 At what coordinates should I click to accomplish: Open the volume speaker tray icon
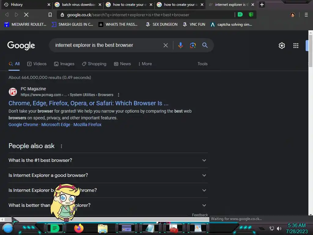279,228
